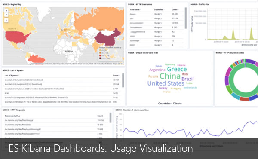The width and height of the screenshot is (258, 159).
Task: Sort Count column in HTTP Requests table
Action: click(x=101, y=116)
